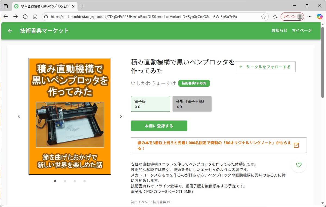Open the Copilot sidebar icon
The width and height of the screenshot is (326, 207).
319,17
